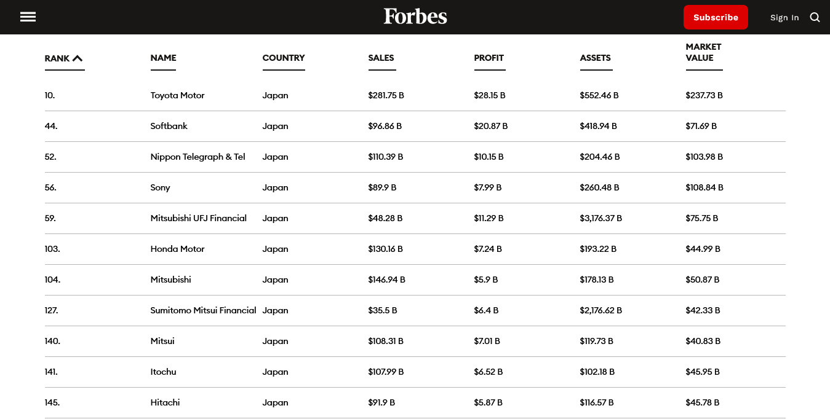
Task: Open Nippon Telegraph & Tel entry
Action: pos(198,157)
